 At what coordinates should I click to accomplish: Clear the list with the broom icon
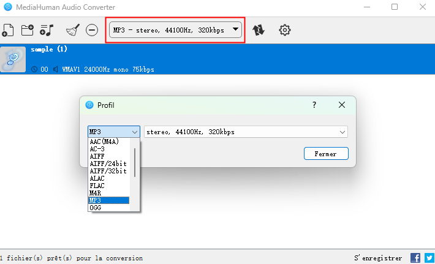73,30
